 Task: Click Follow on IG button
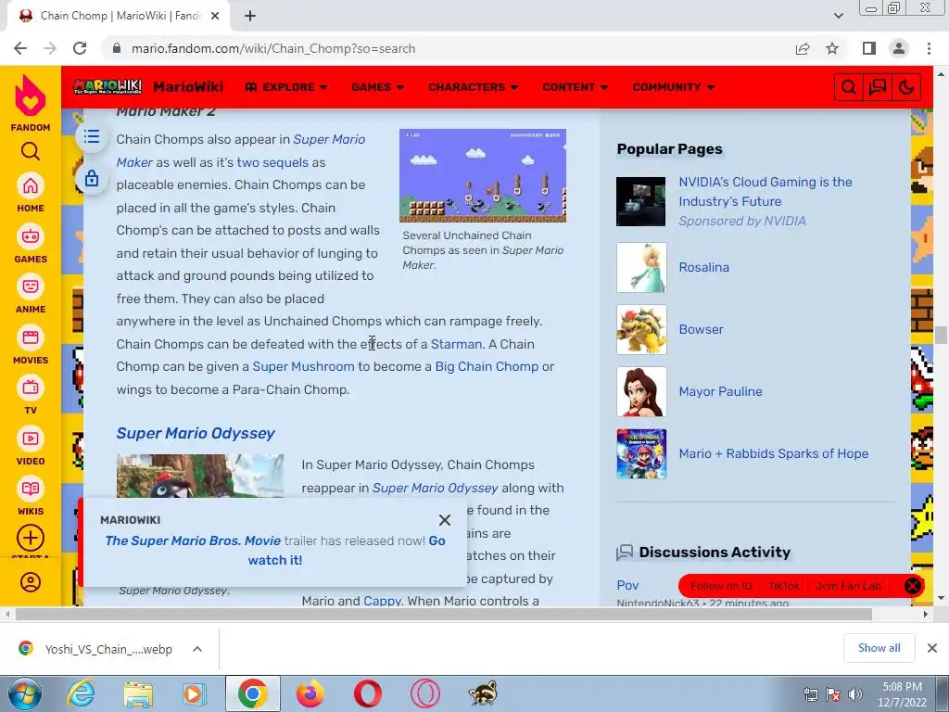721,586
